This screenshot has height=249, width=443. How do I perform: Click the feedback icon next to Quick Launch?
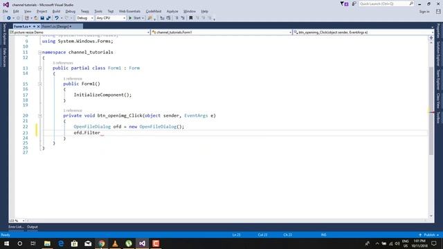(354, 4)
